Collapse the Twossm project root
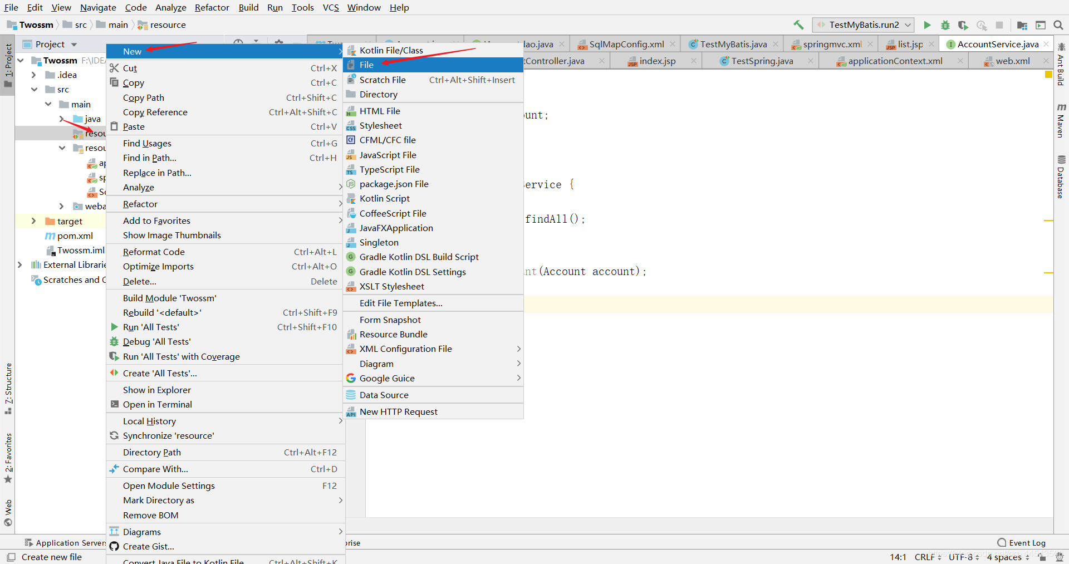Viewport: 1069px width, 564px height. tap(21, 60)
